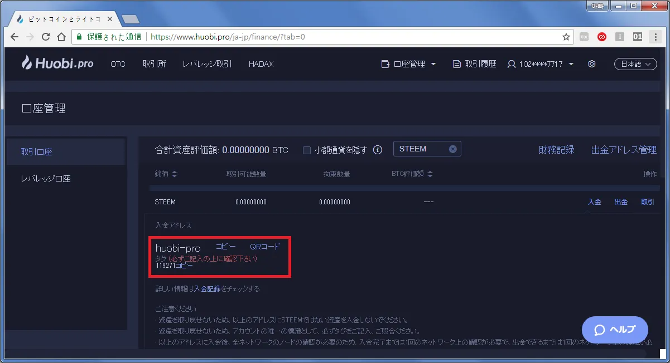Expand the 口座管理 dropdown menu
Viewport: 670px width, 363px height.
(x=409, y=64)
